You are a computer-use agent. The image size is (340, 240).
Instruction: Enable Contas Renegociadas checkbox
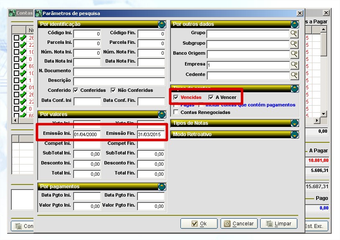pos(176,112)
